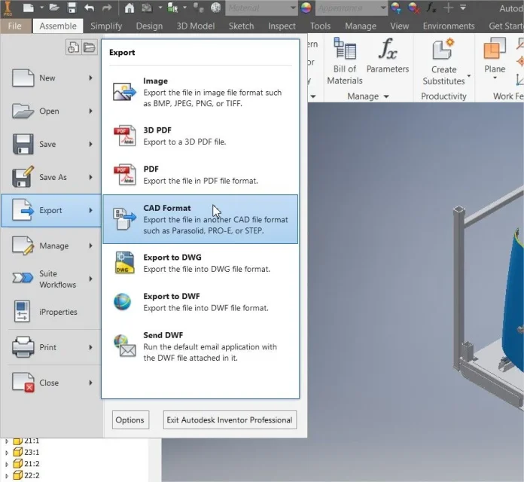Switch to the 3D Model tab
Image resolution: width=524 pixels, height=482 pixels.
point(196,26)
